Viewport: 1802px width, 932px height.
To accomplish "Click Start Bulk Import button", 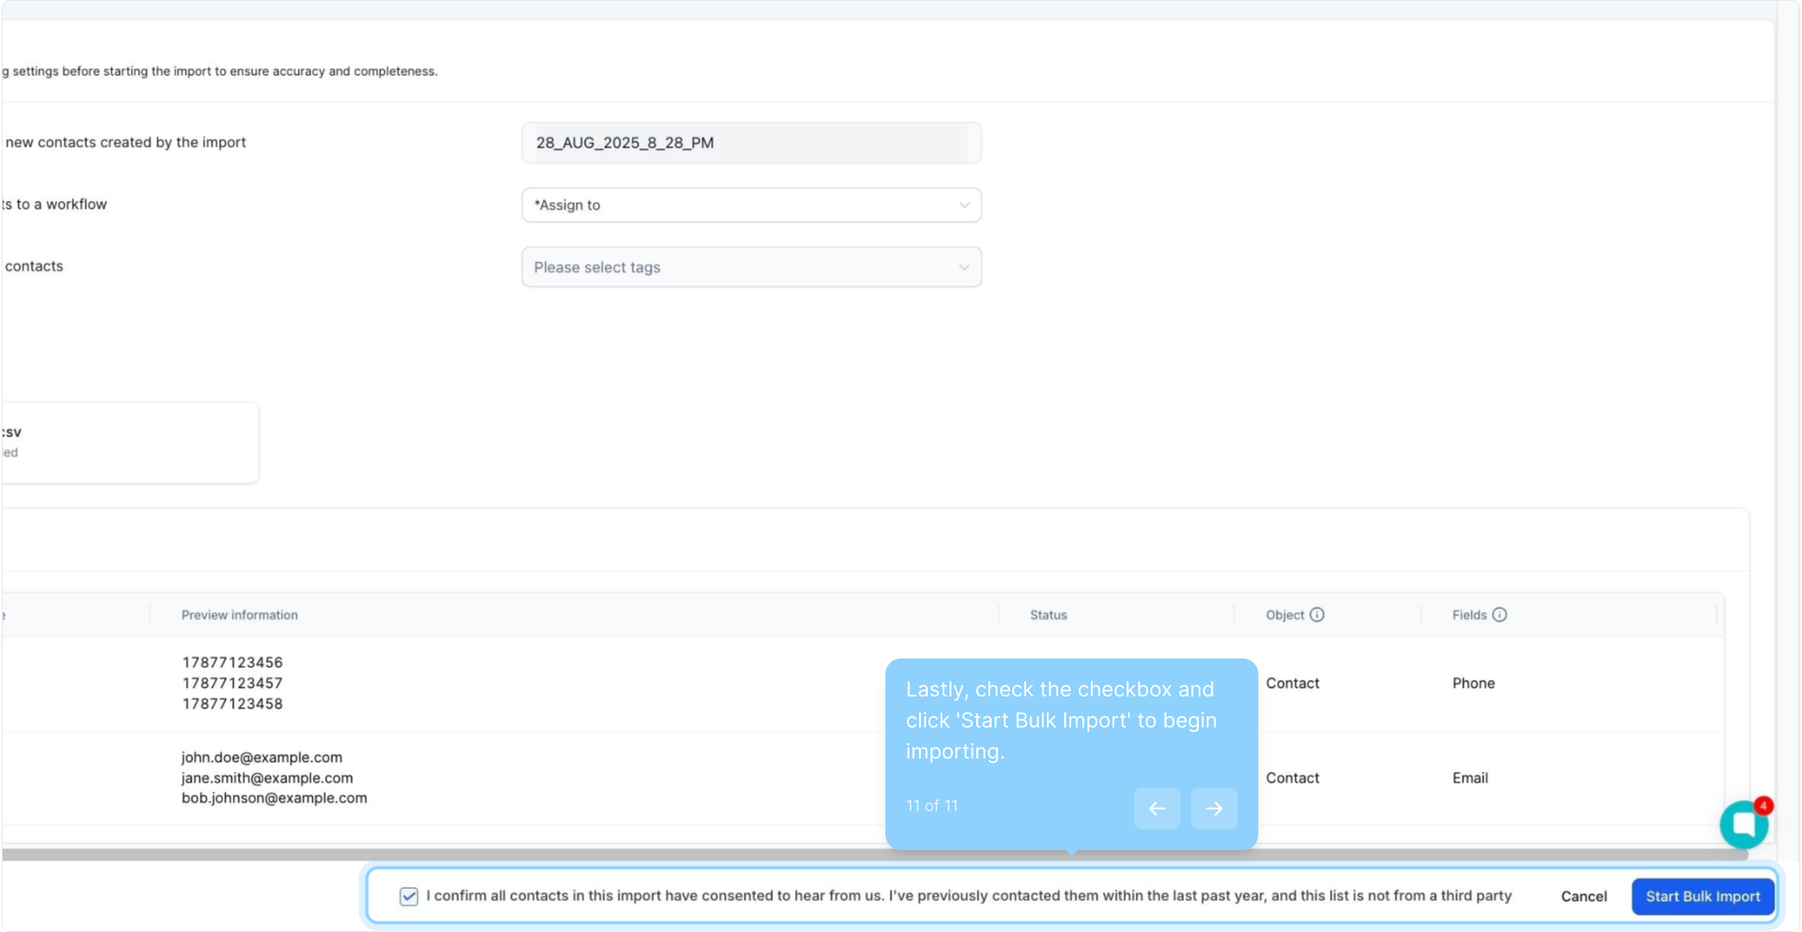I will click(x=1702, y=897).
